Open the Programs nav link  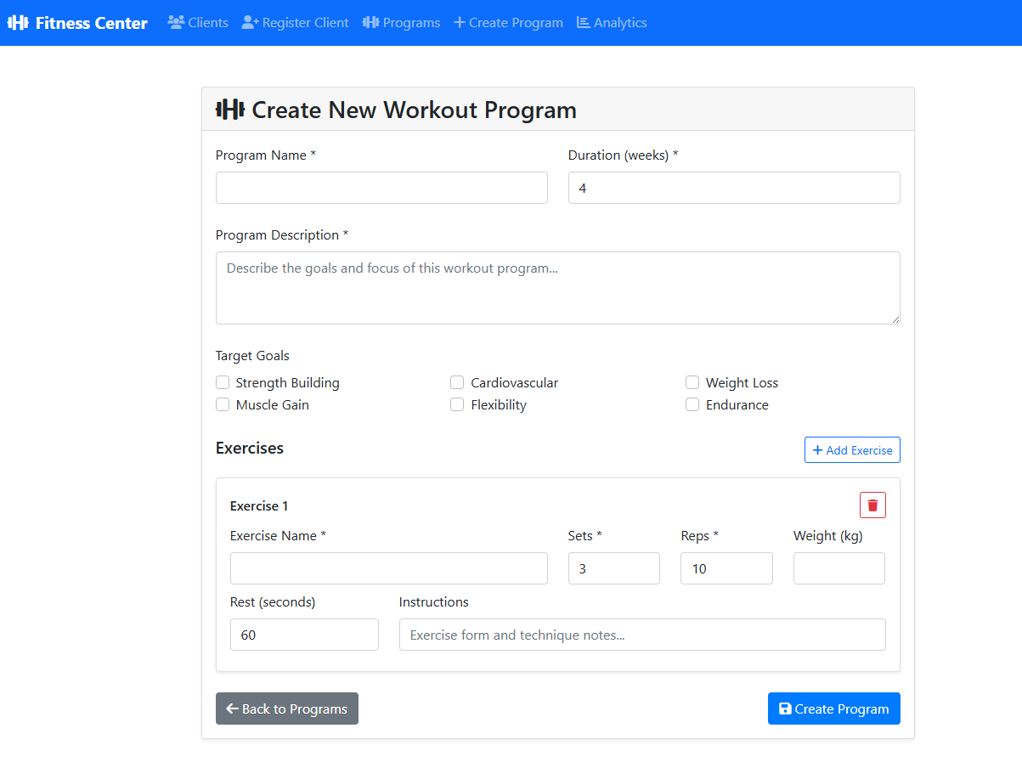(401, 23)
